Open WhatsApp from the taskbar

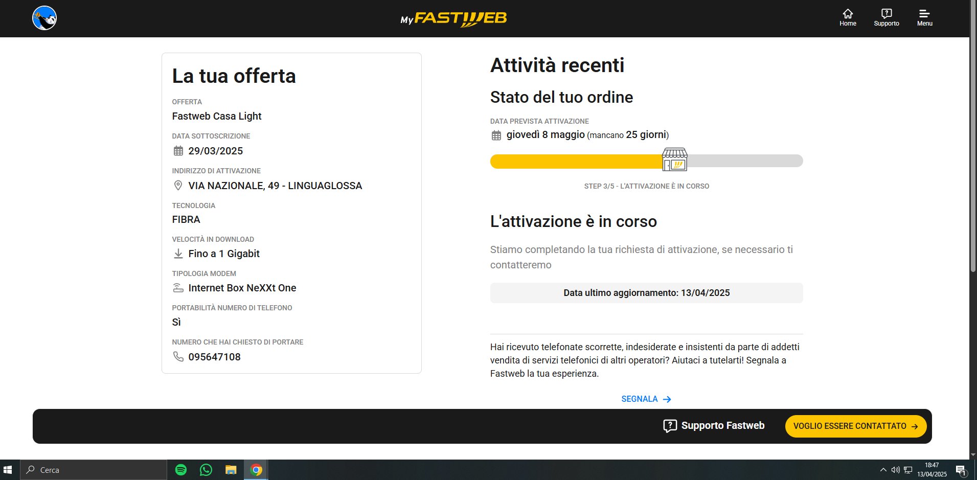206,470
